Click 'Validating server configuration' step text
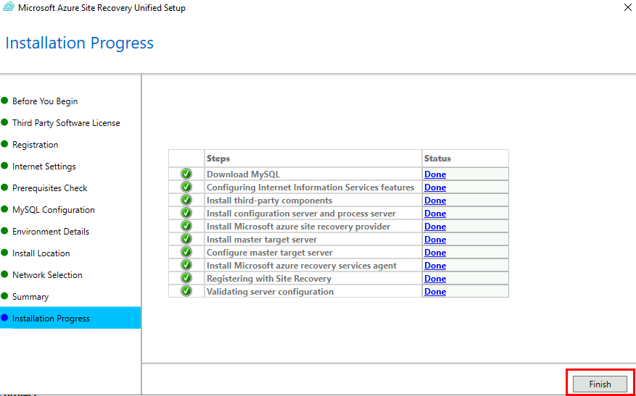 (x=270, y=292)
